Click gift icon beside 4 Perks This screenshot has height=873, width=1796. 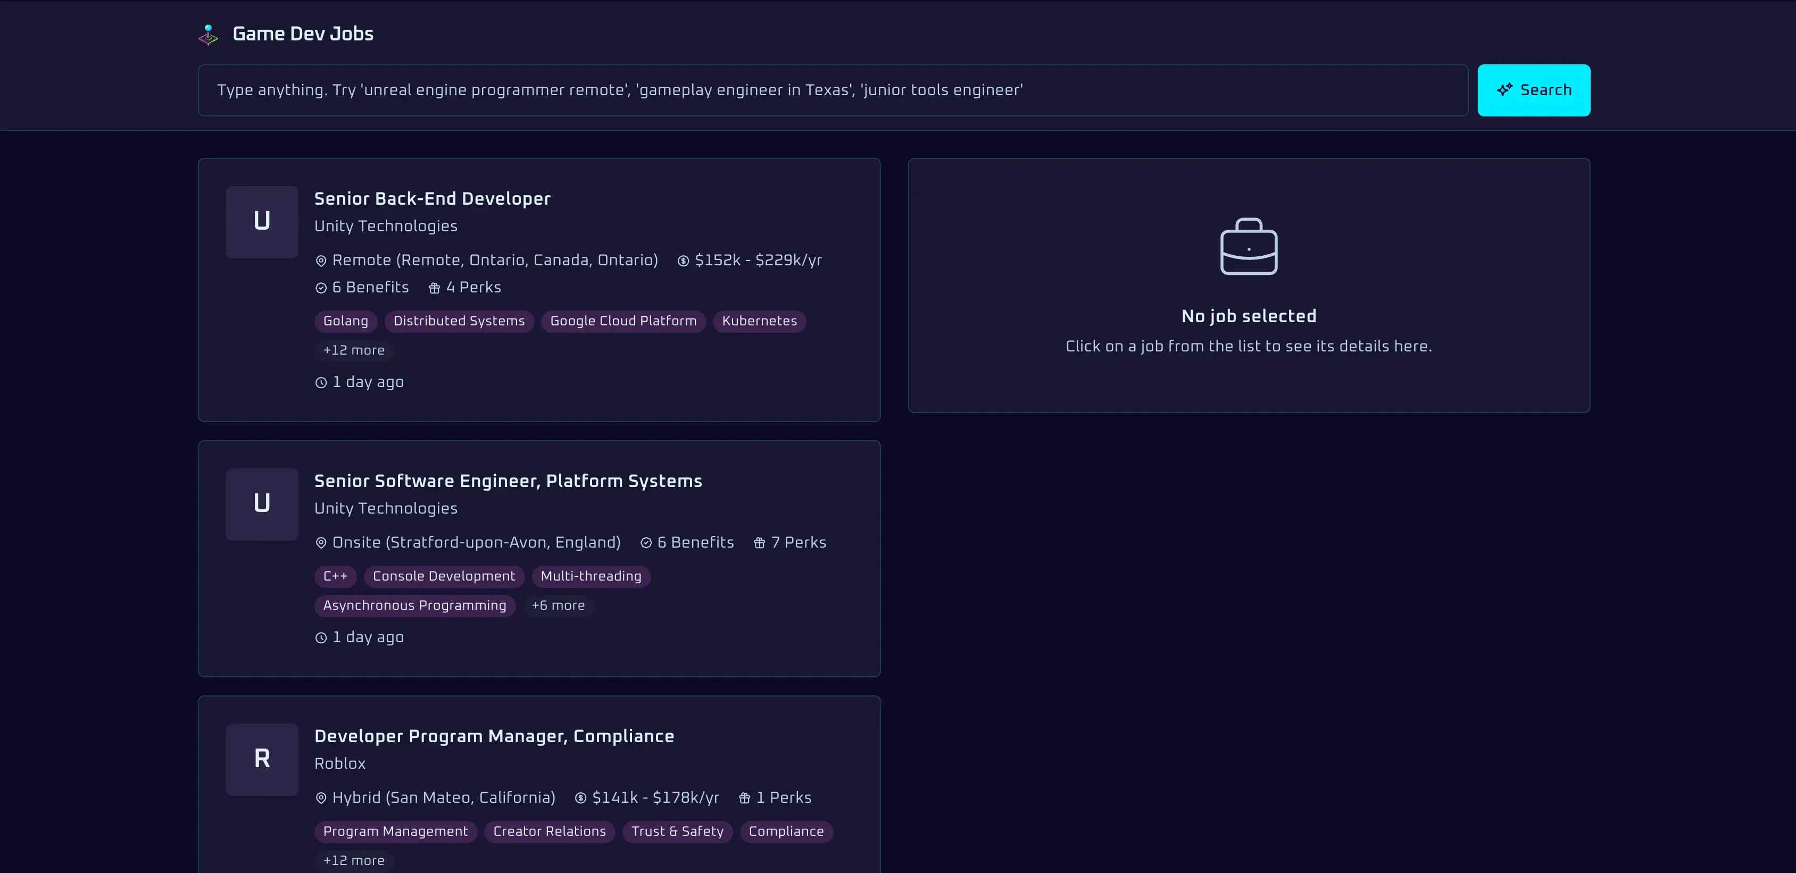pos(434,288)
